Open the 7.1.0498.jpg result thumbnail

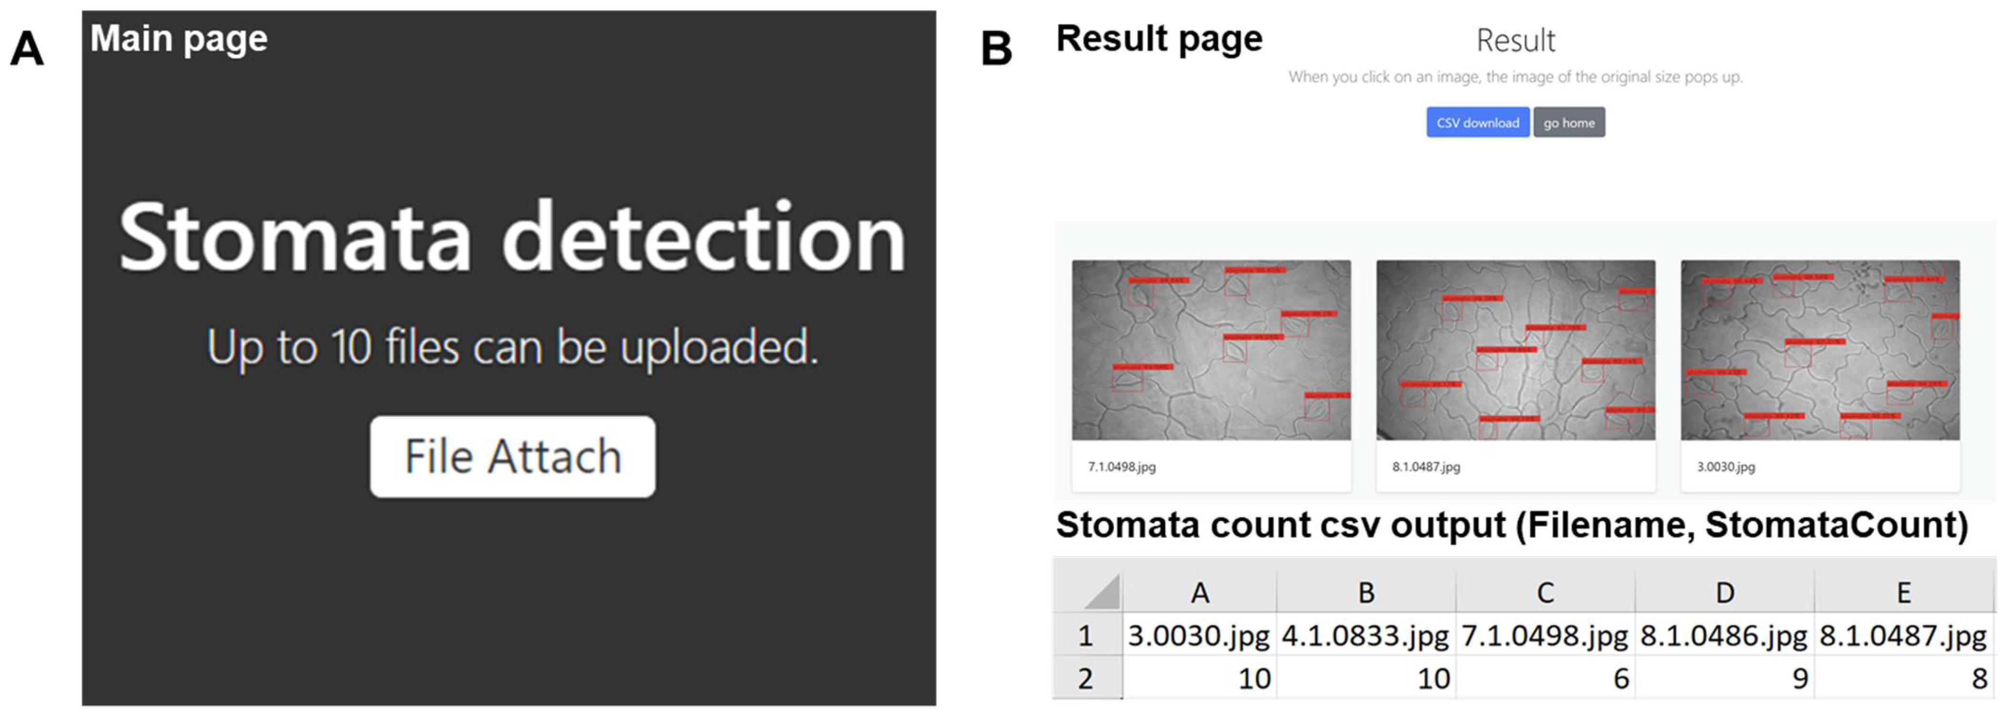(x=1210, y=350)
